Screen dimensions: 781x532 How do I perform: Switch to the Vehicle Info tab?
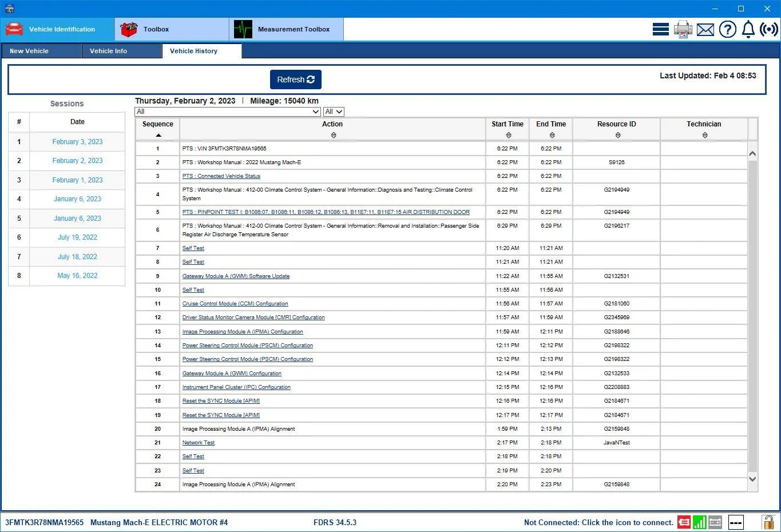[121, 51]
